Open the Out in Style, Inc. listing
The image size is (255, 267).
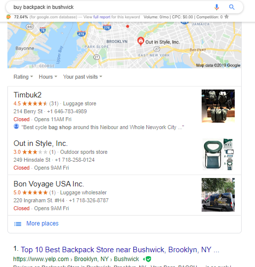[x=41, y=143]
